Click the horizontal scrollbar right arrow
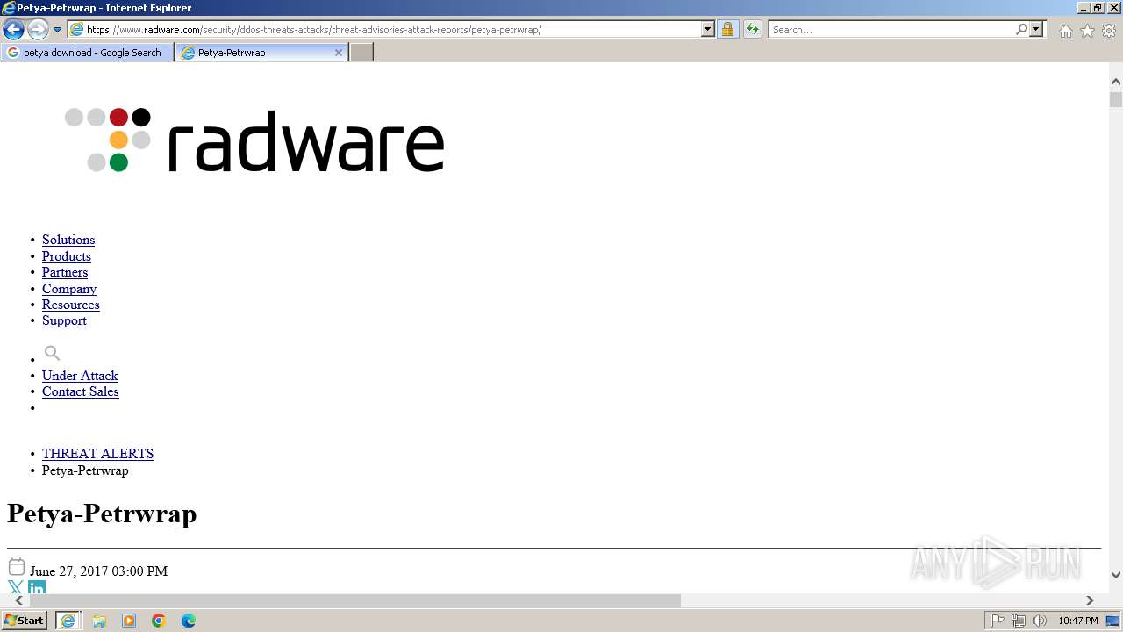Screen dimensions: 1123x632 tap(1090, 600)
